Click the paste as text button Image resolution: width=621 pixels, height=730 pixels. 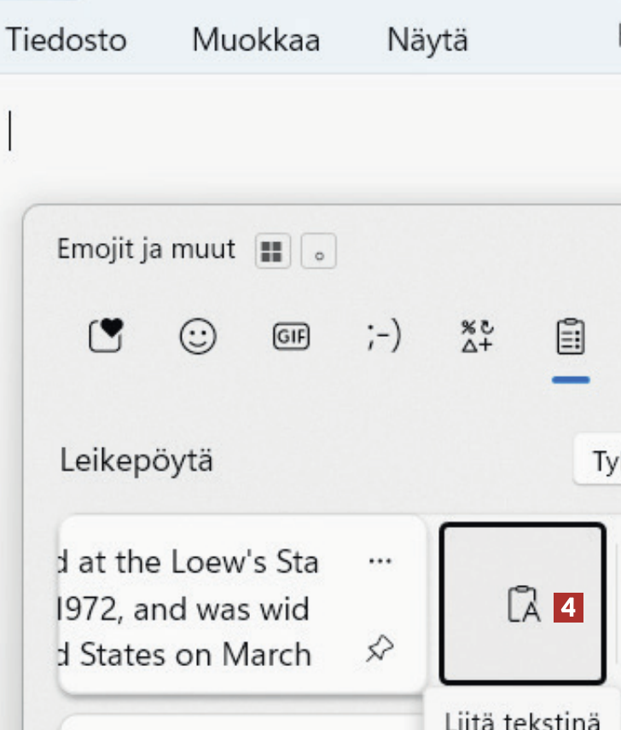pyautogui.click(x=523, y=605)
